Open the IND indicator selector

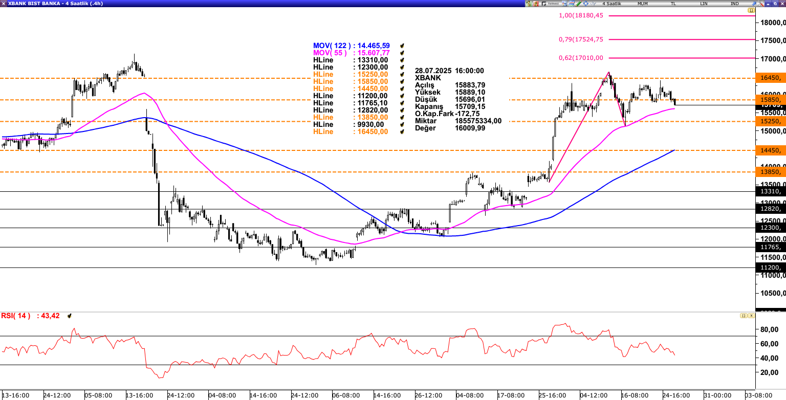(x=734, y=4)
